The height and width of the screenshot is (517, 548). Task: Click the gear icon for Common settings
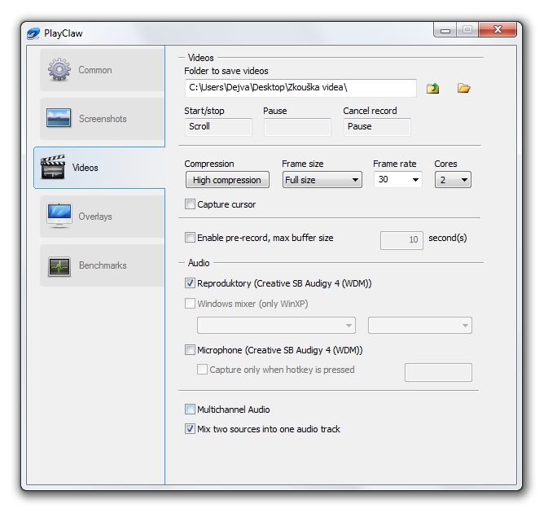coord(59,69)
